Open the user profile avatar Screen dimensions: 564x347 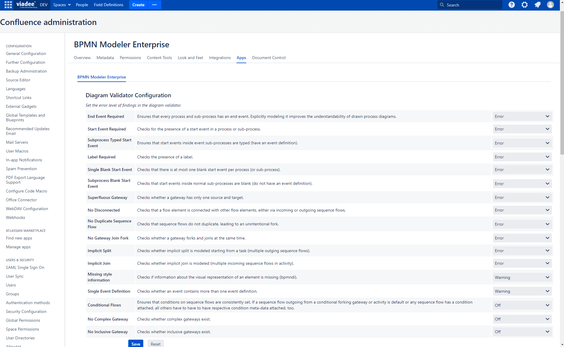coord(550,5)
